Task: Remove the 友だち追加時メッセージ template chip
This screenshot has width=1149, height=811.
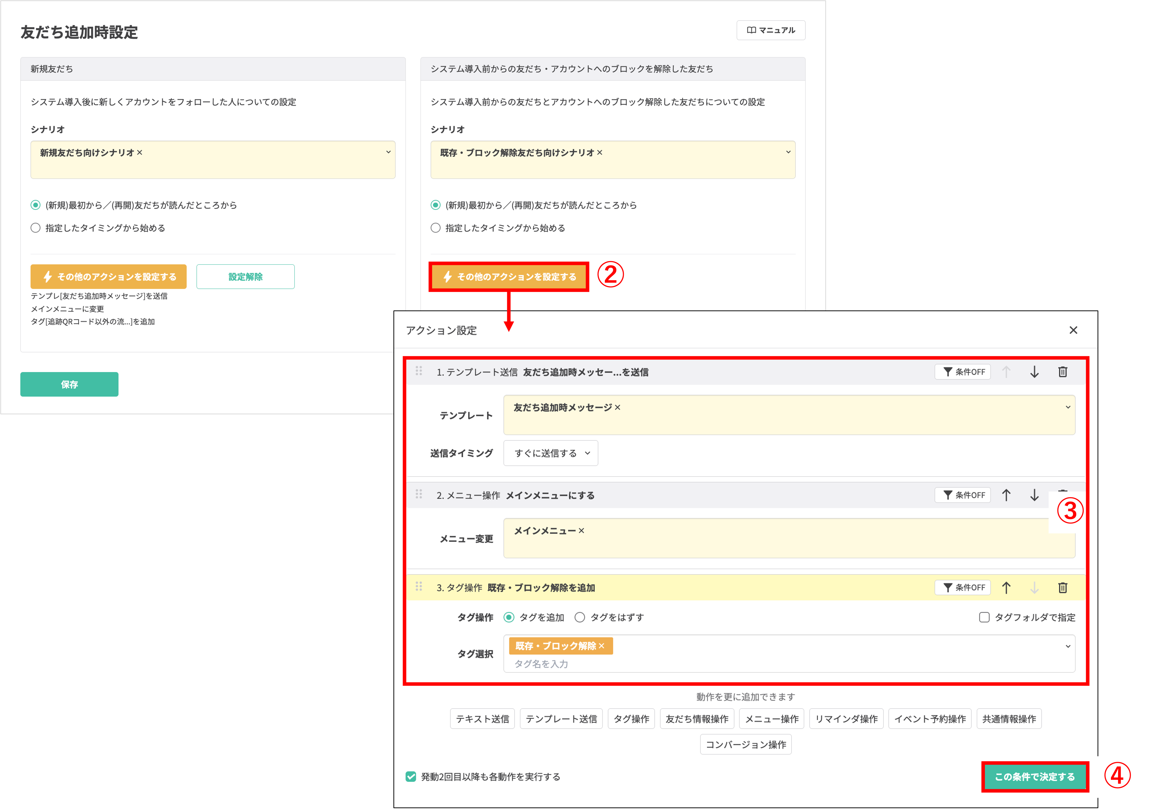Action: click(617, 407)
